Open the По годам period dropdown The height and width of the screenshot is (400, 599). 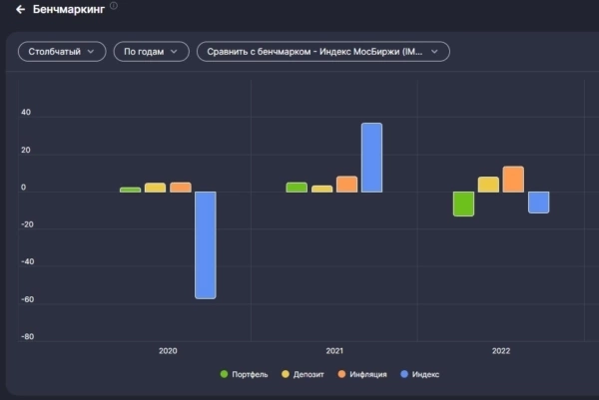point(151,51)
